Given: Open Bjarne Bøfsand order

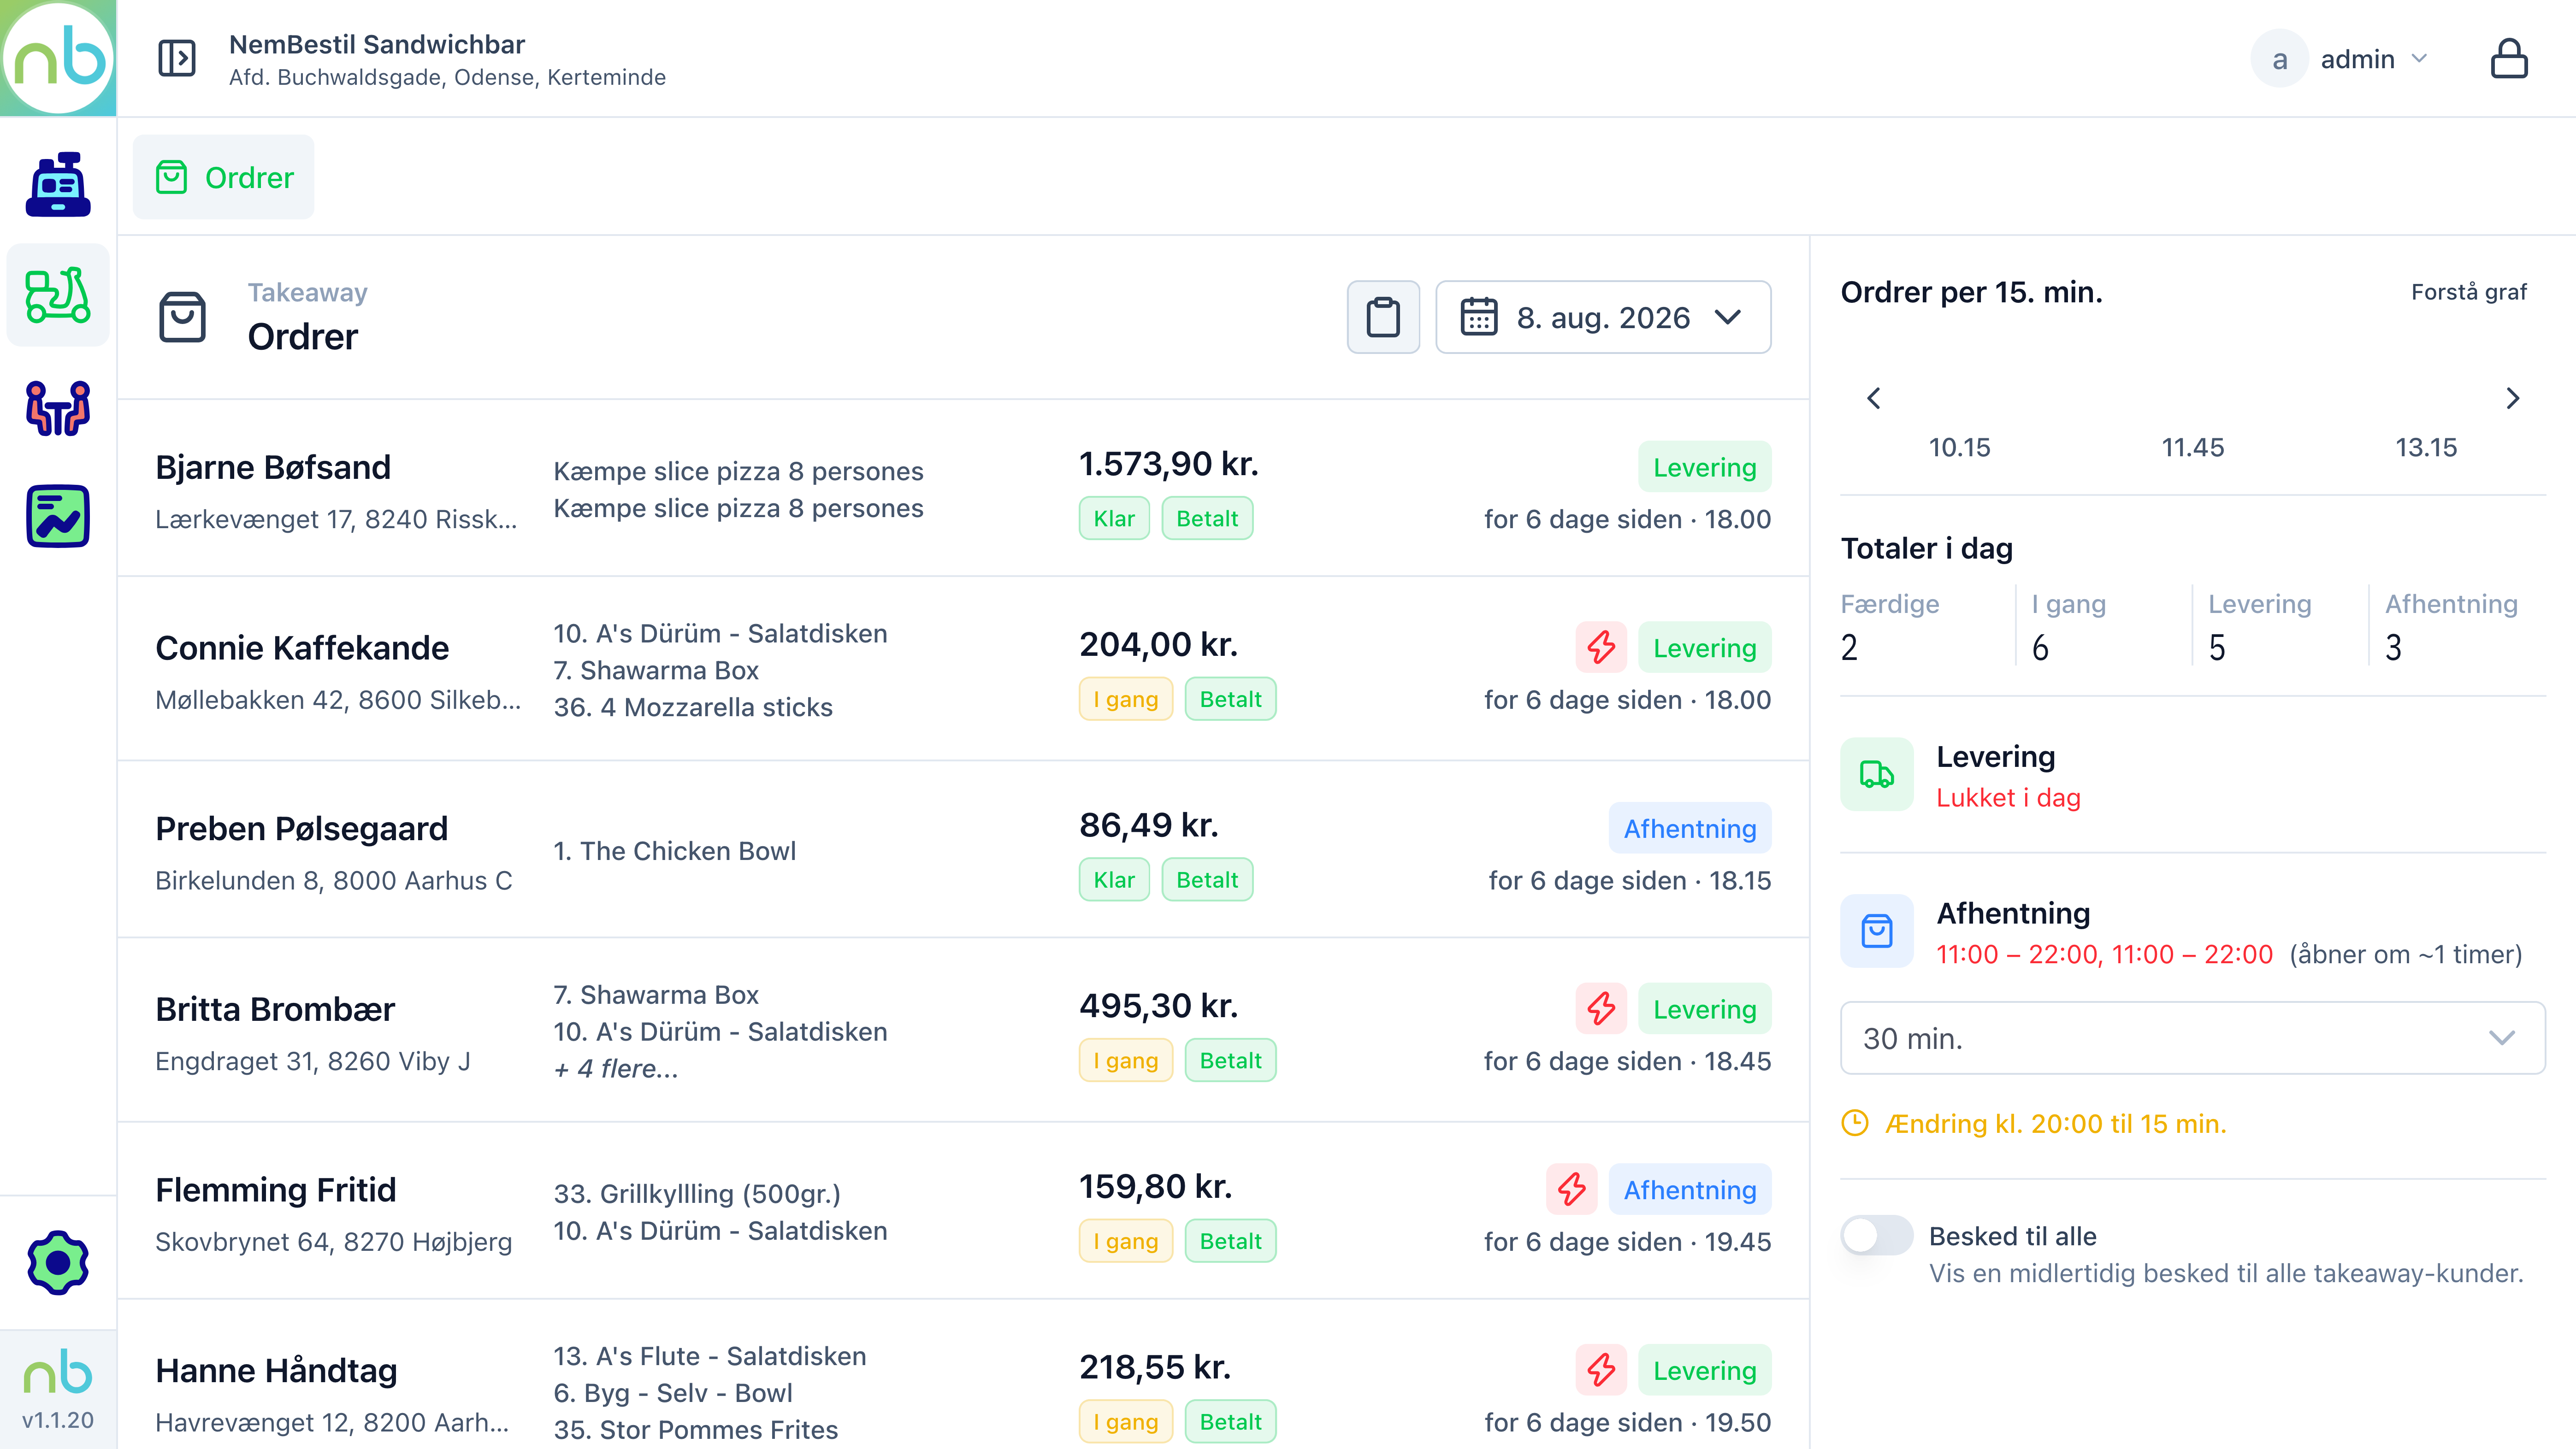Looking at the screenshot, I should point(963,489).
